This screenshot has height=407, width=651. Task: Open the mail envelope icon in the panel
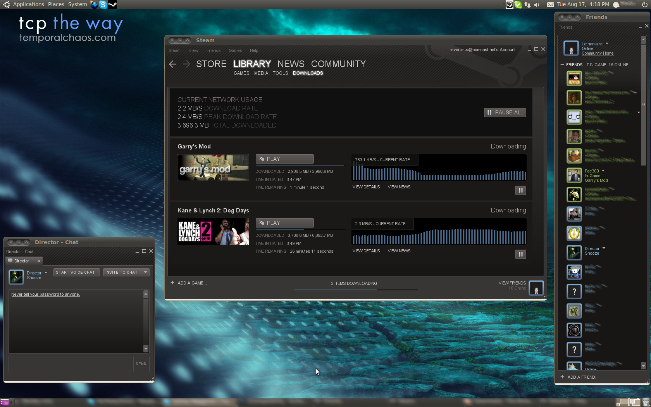pos(551,5)
